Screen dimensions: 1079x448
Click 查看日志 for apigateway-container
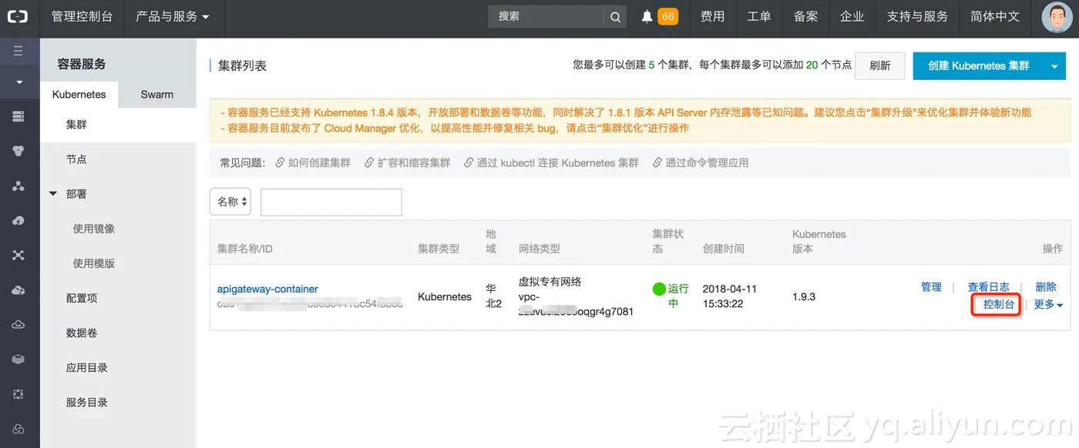(988, 287)
